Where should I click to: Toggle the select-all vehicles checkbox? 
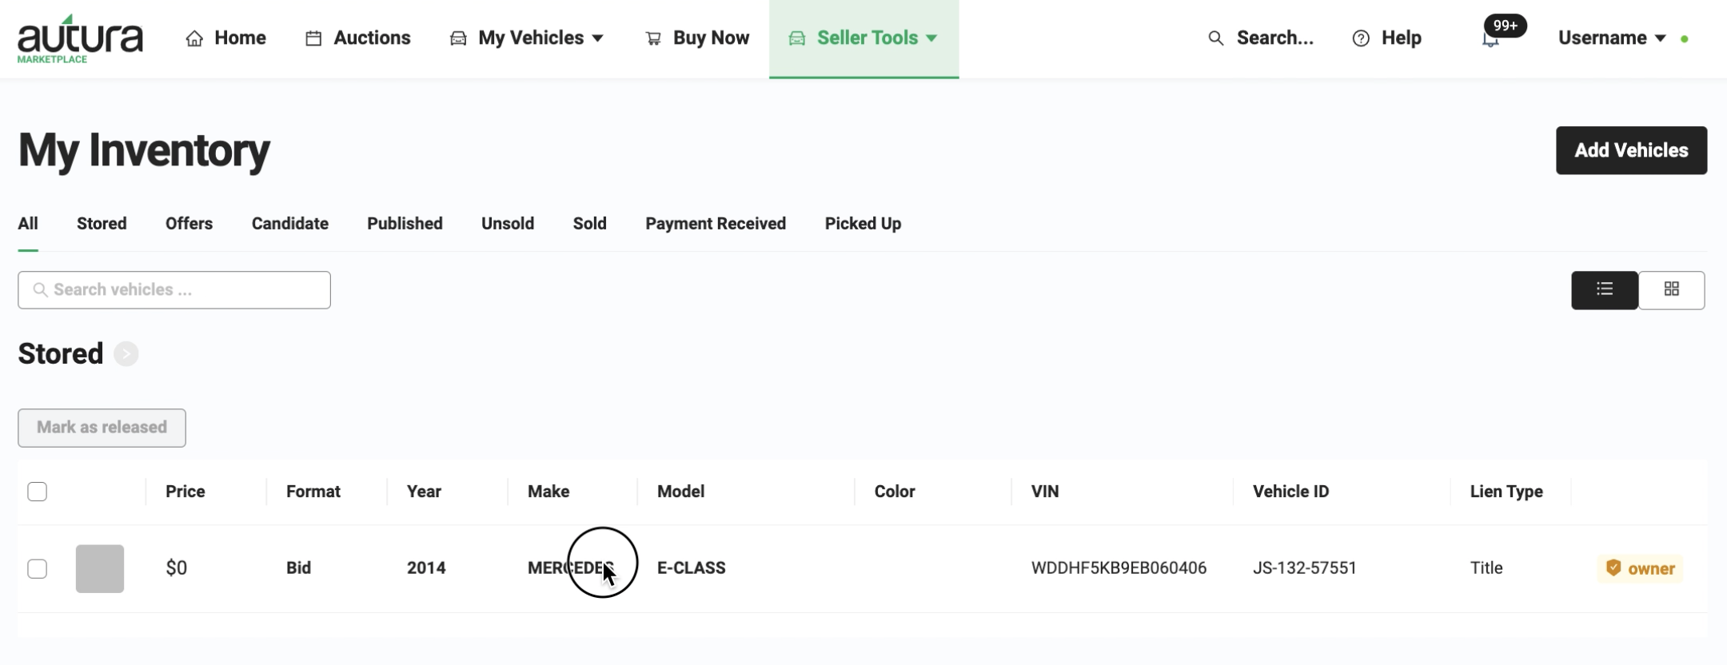[x=38, y=492]
